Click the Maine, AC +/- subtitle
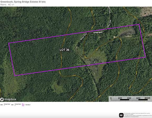The height and width of the screenshot is (118, 152). tap(7, 5)
